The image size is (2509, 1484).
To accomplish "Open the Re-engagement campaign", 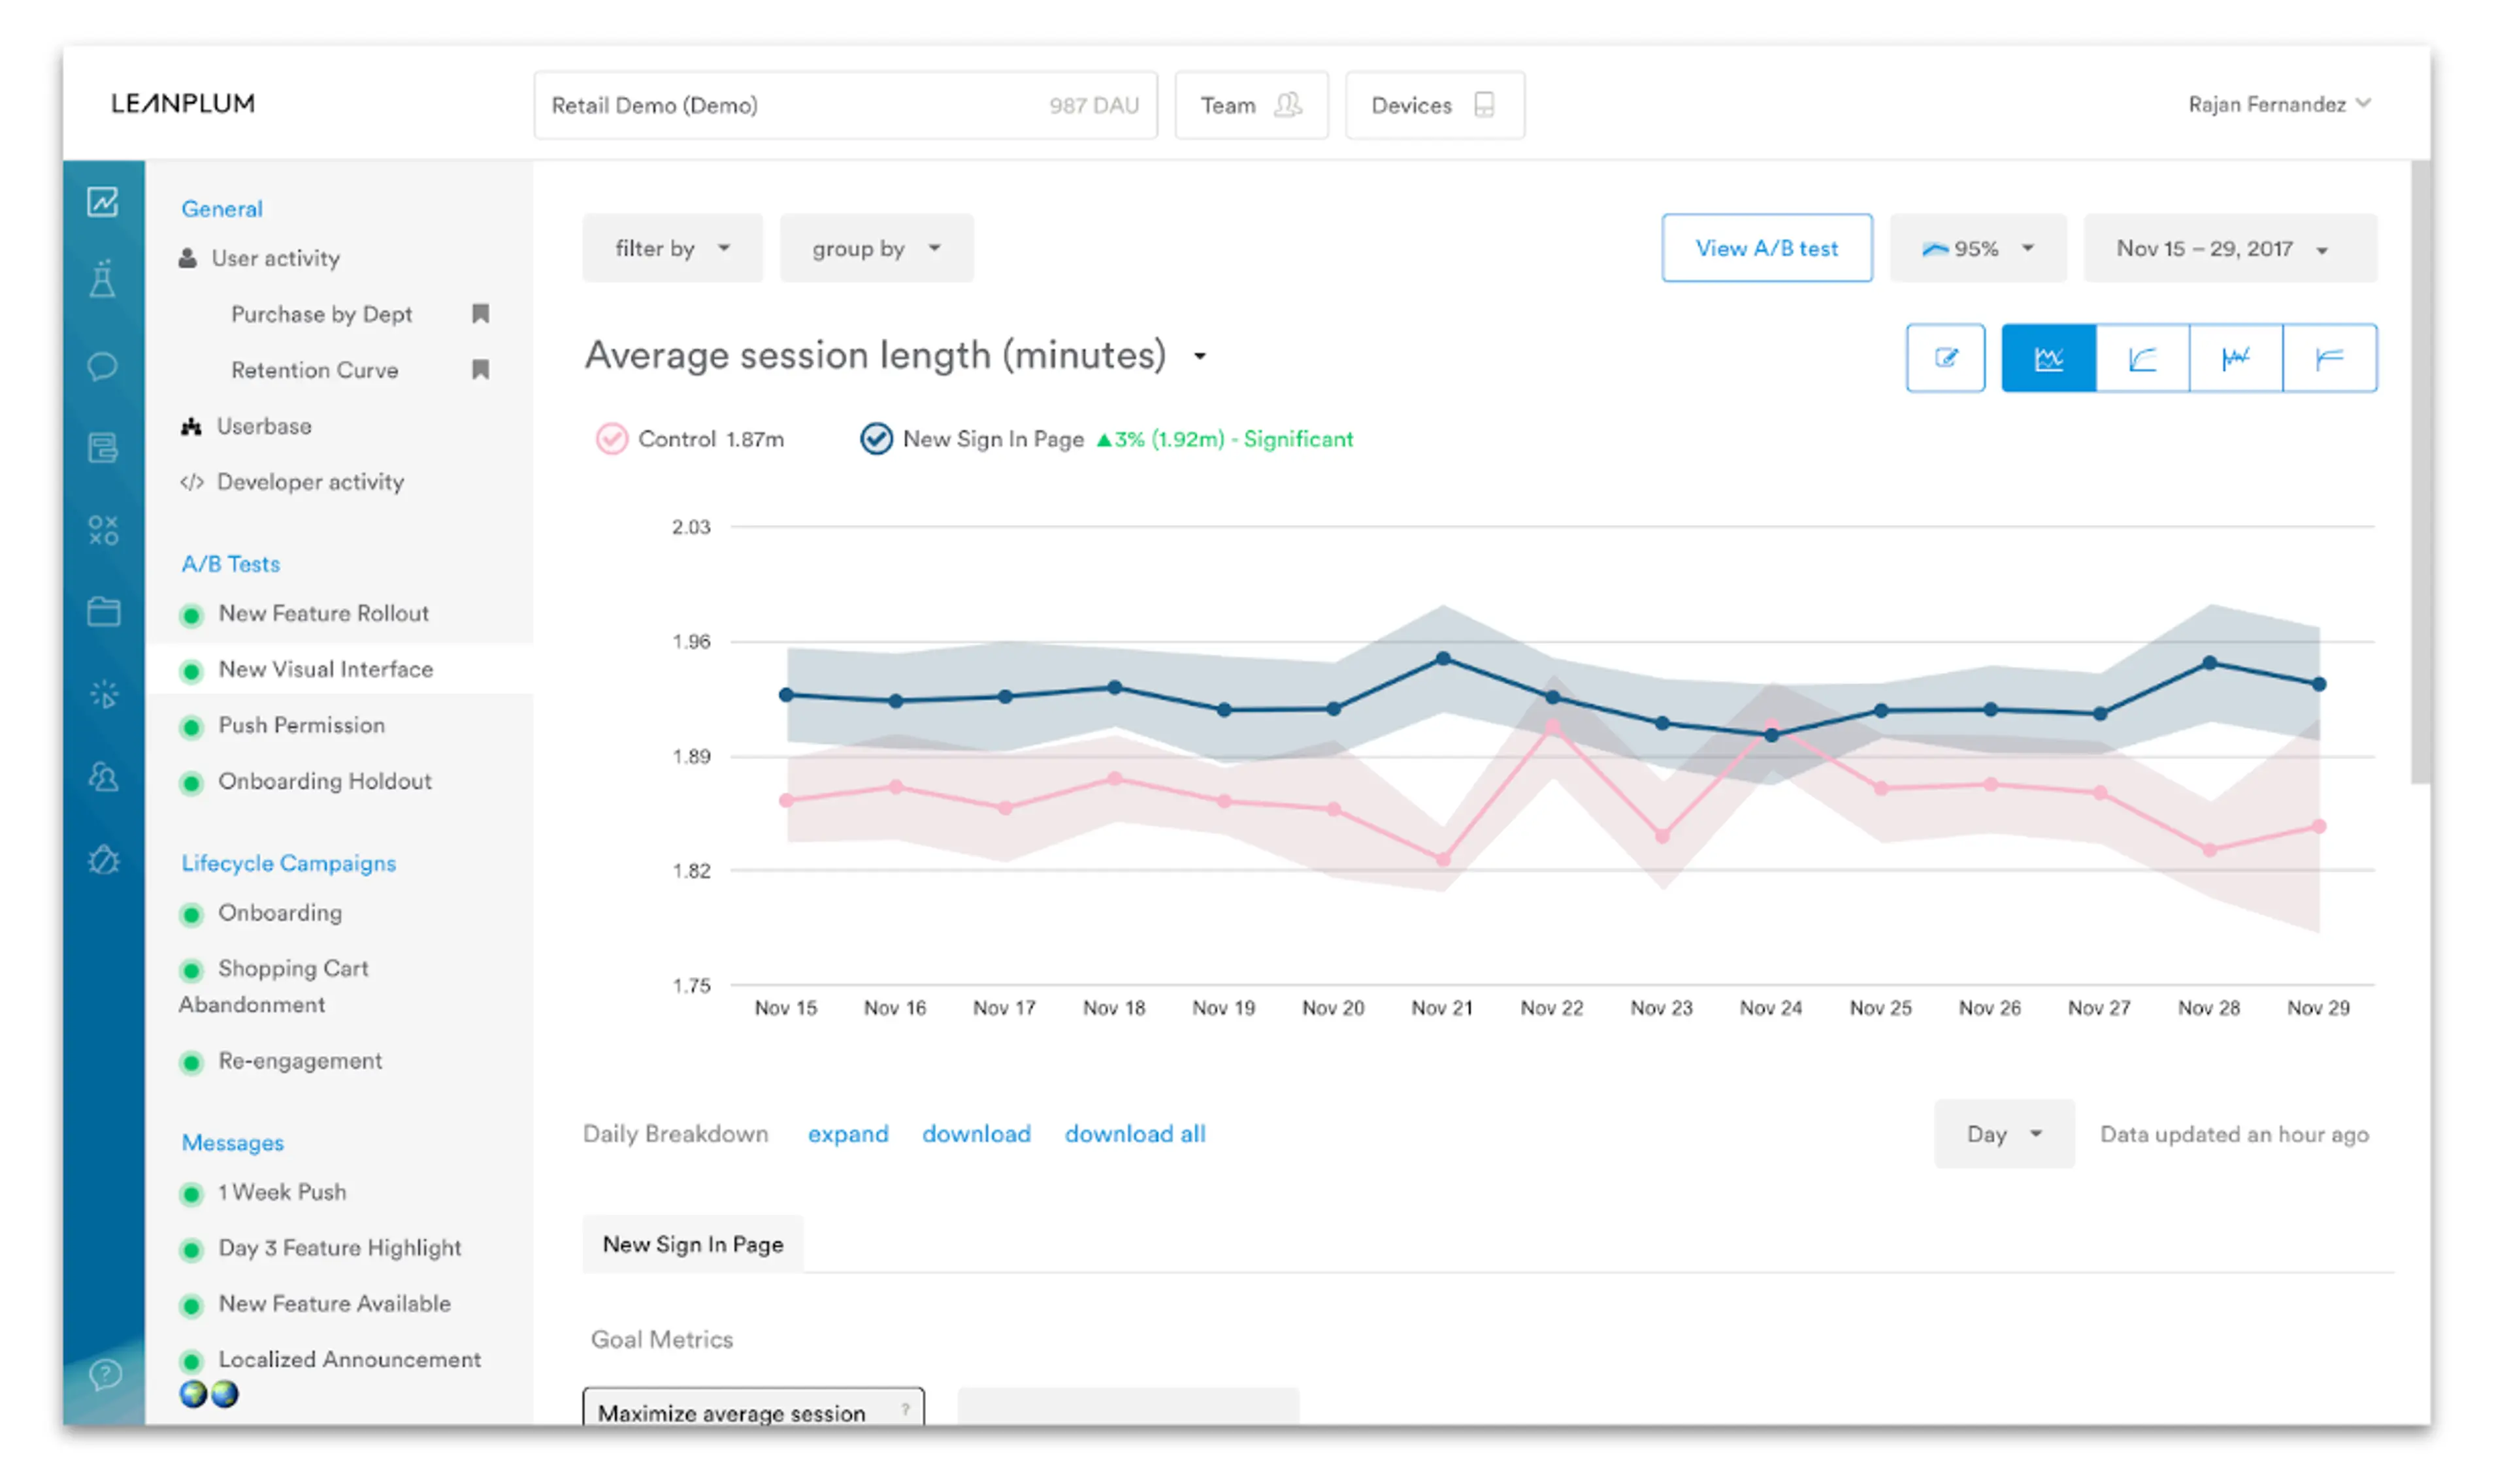I will [300, 1062].
